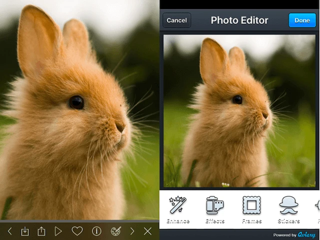Advance to next photo with right chevron
The image size is (320, 240).
(132, 231)
